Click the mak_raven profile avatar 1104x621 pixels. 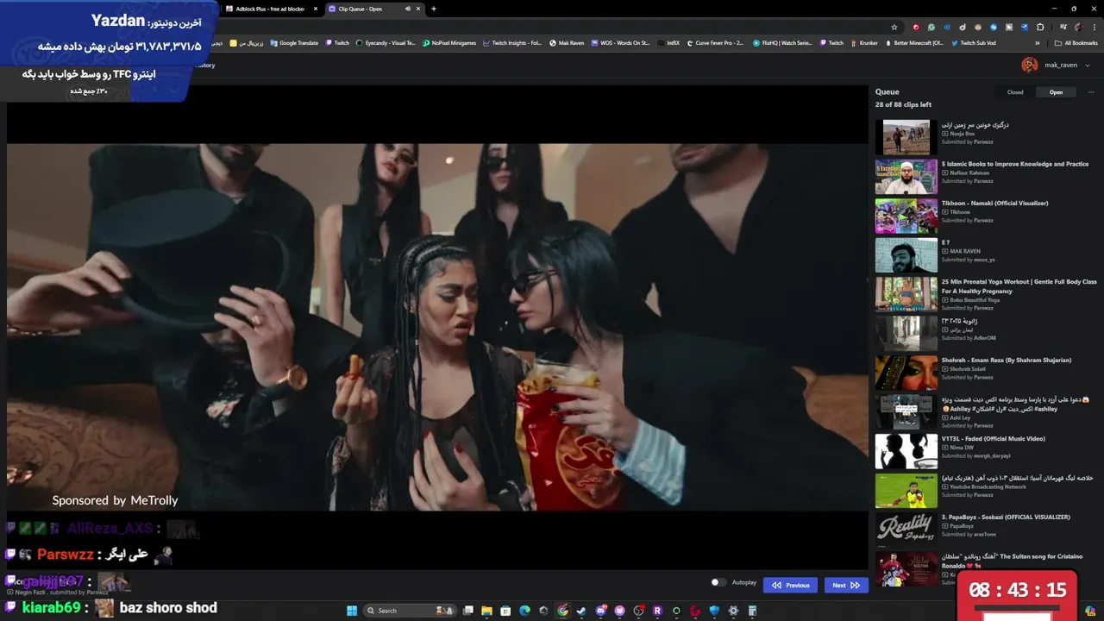(x=1030, y=65)
